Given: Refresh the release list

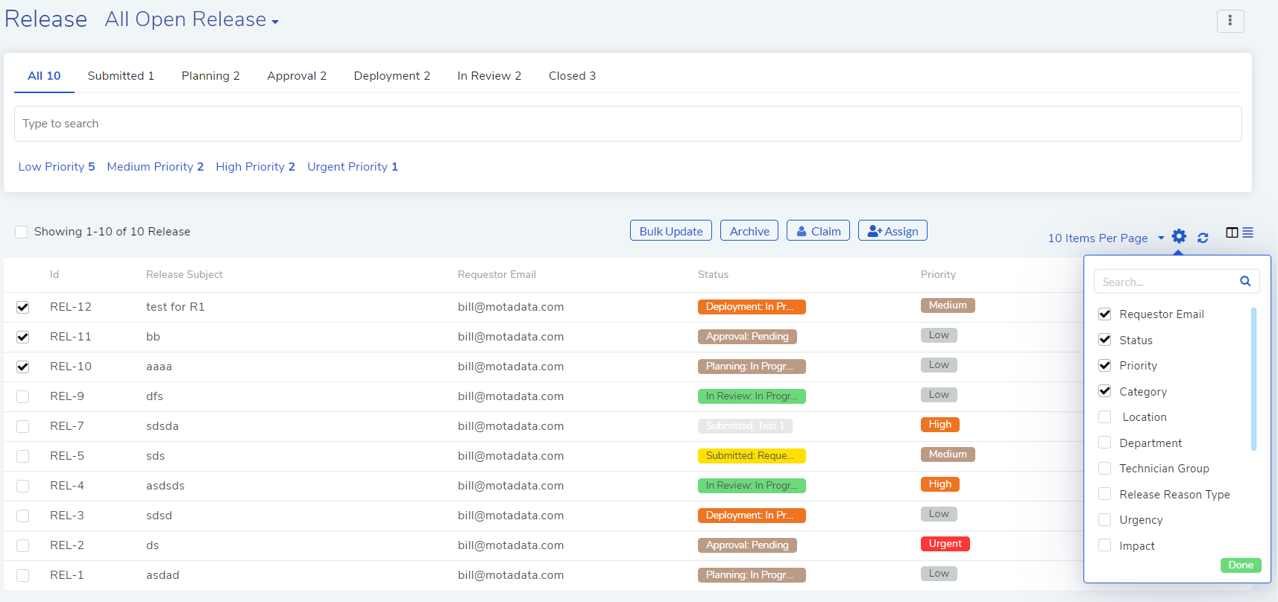Looking at the screenshot, I should (1203, 238).
